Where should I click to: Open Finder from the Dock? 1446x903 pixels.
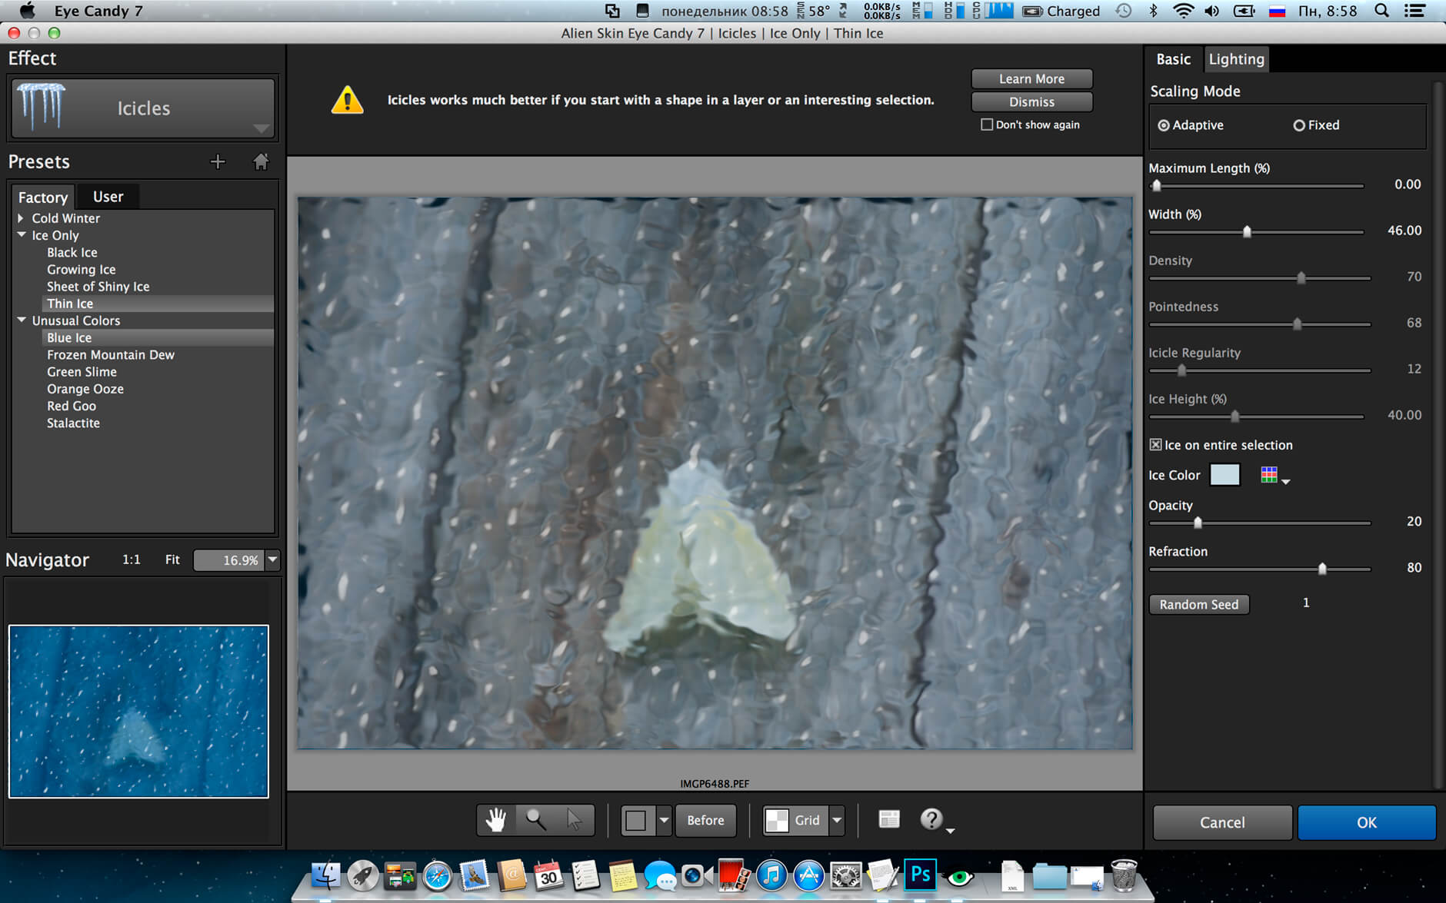pyautogui.click(x=325, y=875)
